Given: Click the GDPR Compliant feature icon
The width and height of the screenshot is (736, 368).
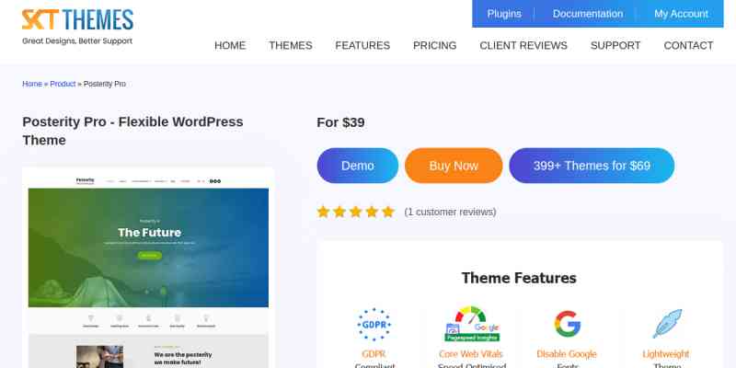Looking at the screenshot, I should click(x=374, y=325).
